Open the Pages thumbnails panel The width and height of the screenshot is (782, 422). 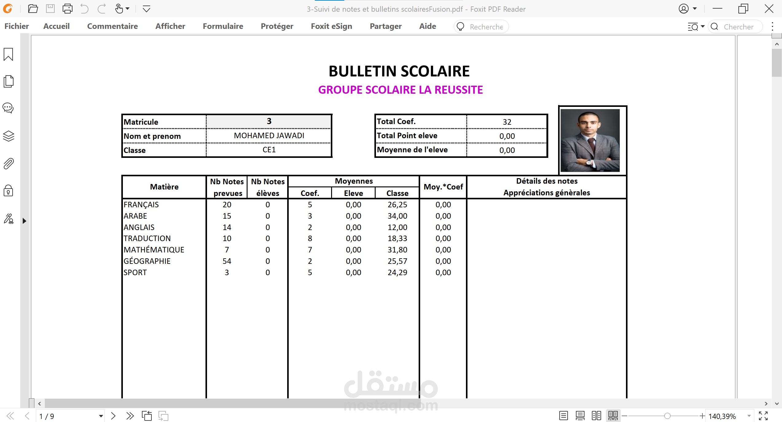point(8,81)
